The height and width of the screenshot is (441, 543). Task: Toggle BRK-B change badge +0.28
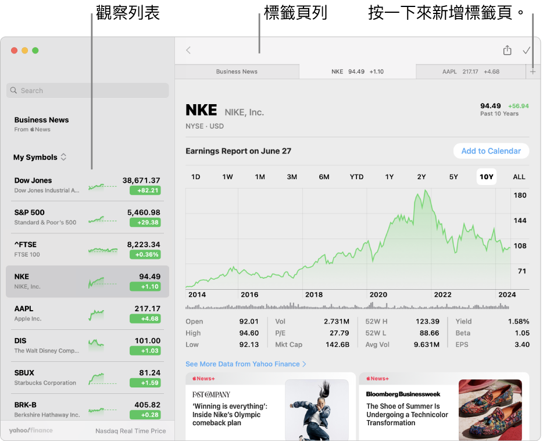pyautogui.click(x=145, y=415)
